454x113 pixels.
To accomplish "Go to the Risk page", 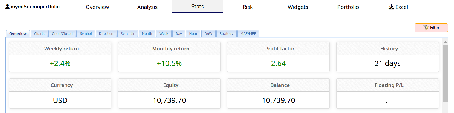I will [x=248, y=7].
